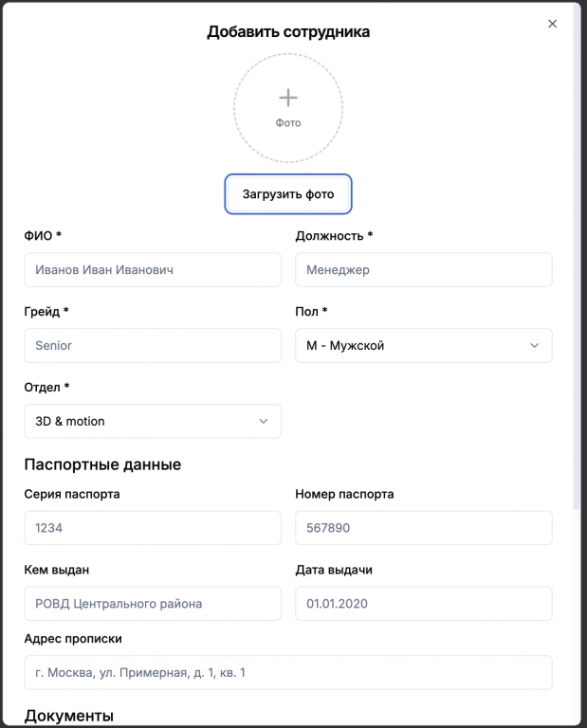Close the Добавить сотрудника dialog
The height and width of the screenshot is (728, 587).
pos(553,24)
